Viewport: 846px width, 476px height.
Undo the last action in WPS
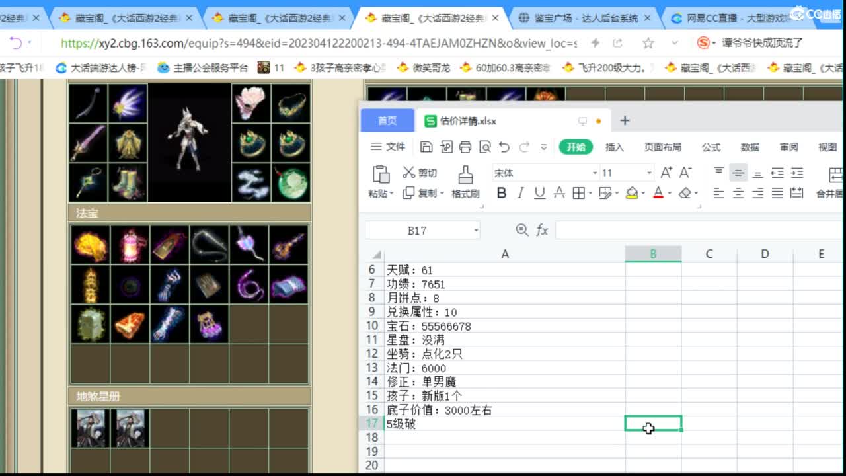pyautogui.click(x=504, y=147)
